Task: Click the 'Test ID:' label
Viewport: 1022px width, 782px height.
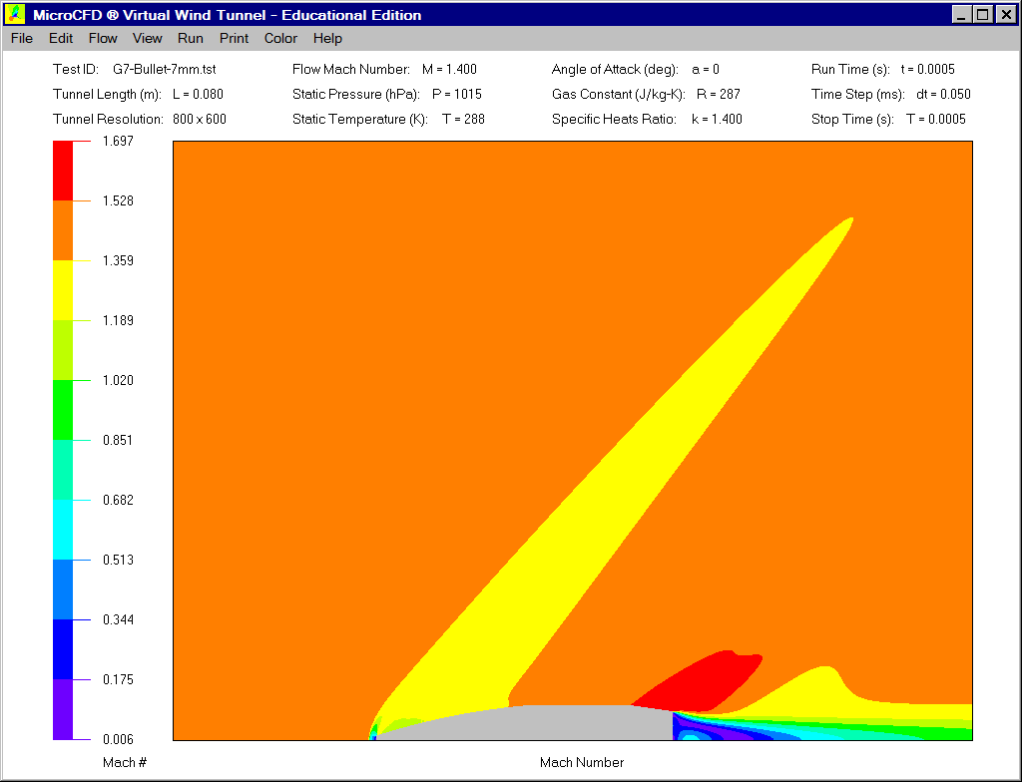Action: click(x=76, y=69)
